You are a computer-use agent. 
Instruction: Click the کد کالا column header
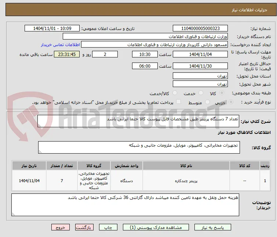point(245,166)
